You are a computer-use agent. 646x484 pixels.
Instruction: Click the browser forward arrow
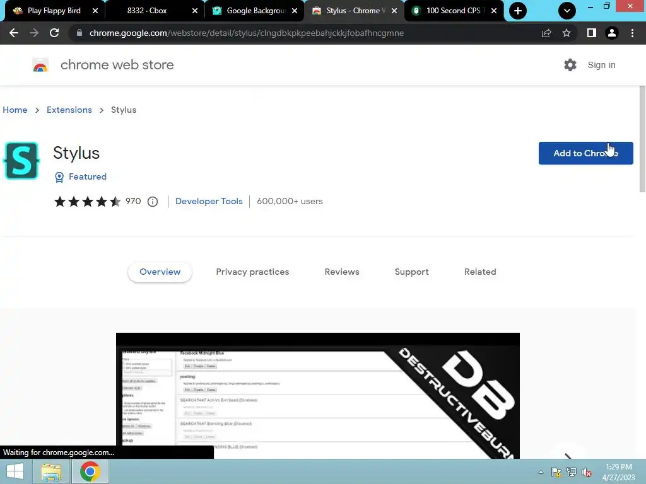point(34,33)
